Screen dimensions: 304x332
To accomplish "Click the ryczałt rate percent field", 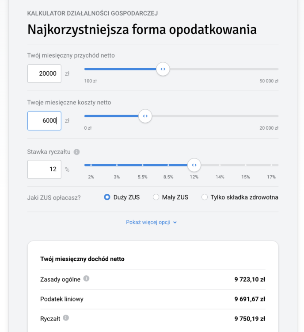I will [44, 169].
